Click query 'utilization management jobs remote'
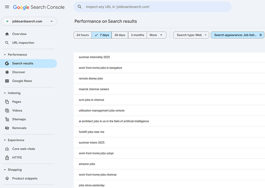The image size is (265, 188). pyautogui.click(x=101, y=110)
